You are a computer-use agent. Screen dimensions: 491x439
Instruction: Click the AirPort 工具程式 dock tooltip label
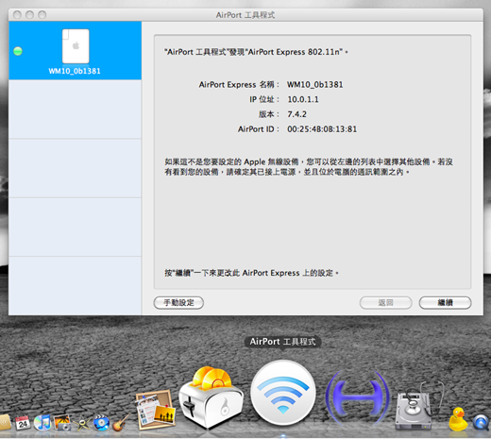coord(282,342)
